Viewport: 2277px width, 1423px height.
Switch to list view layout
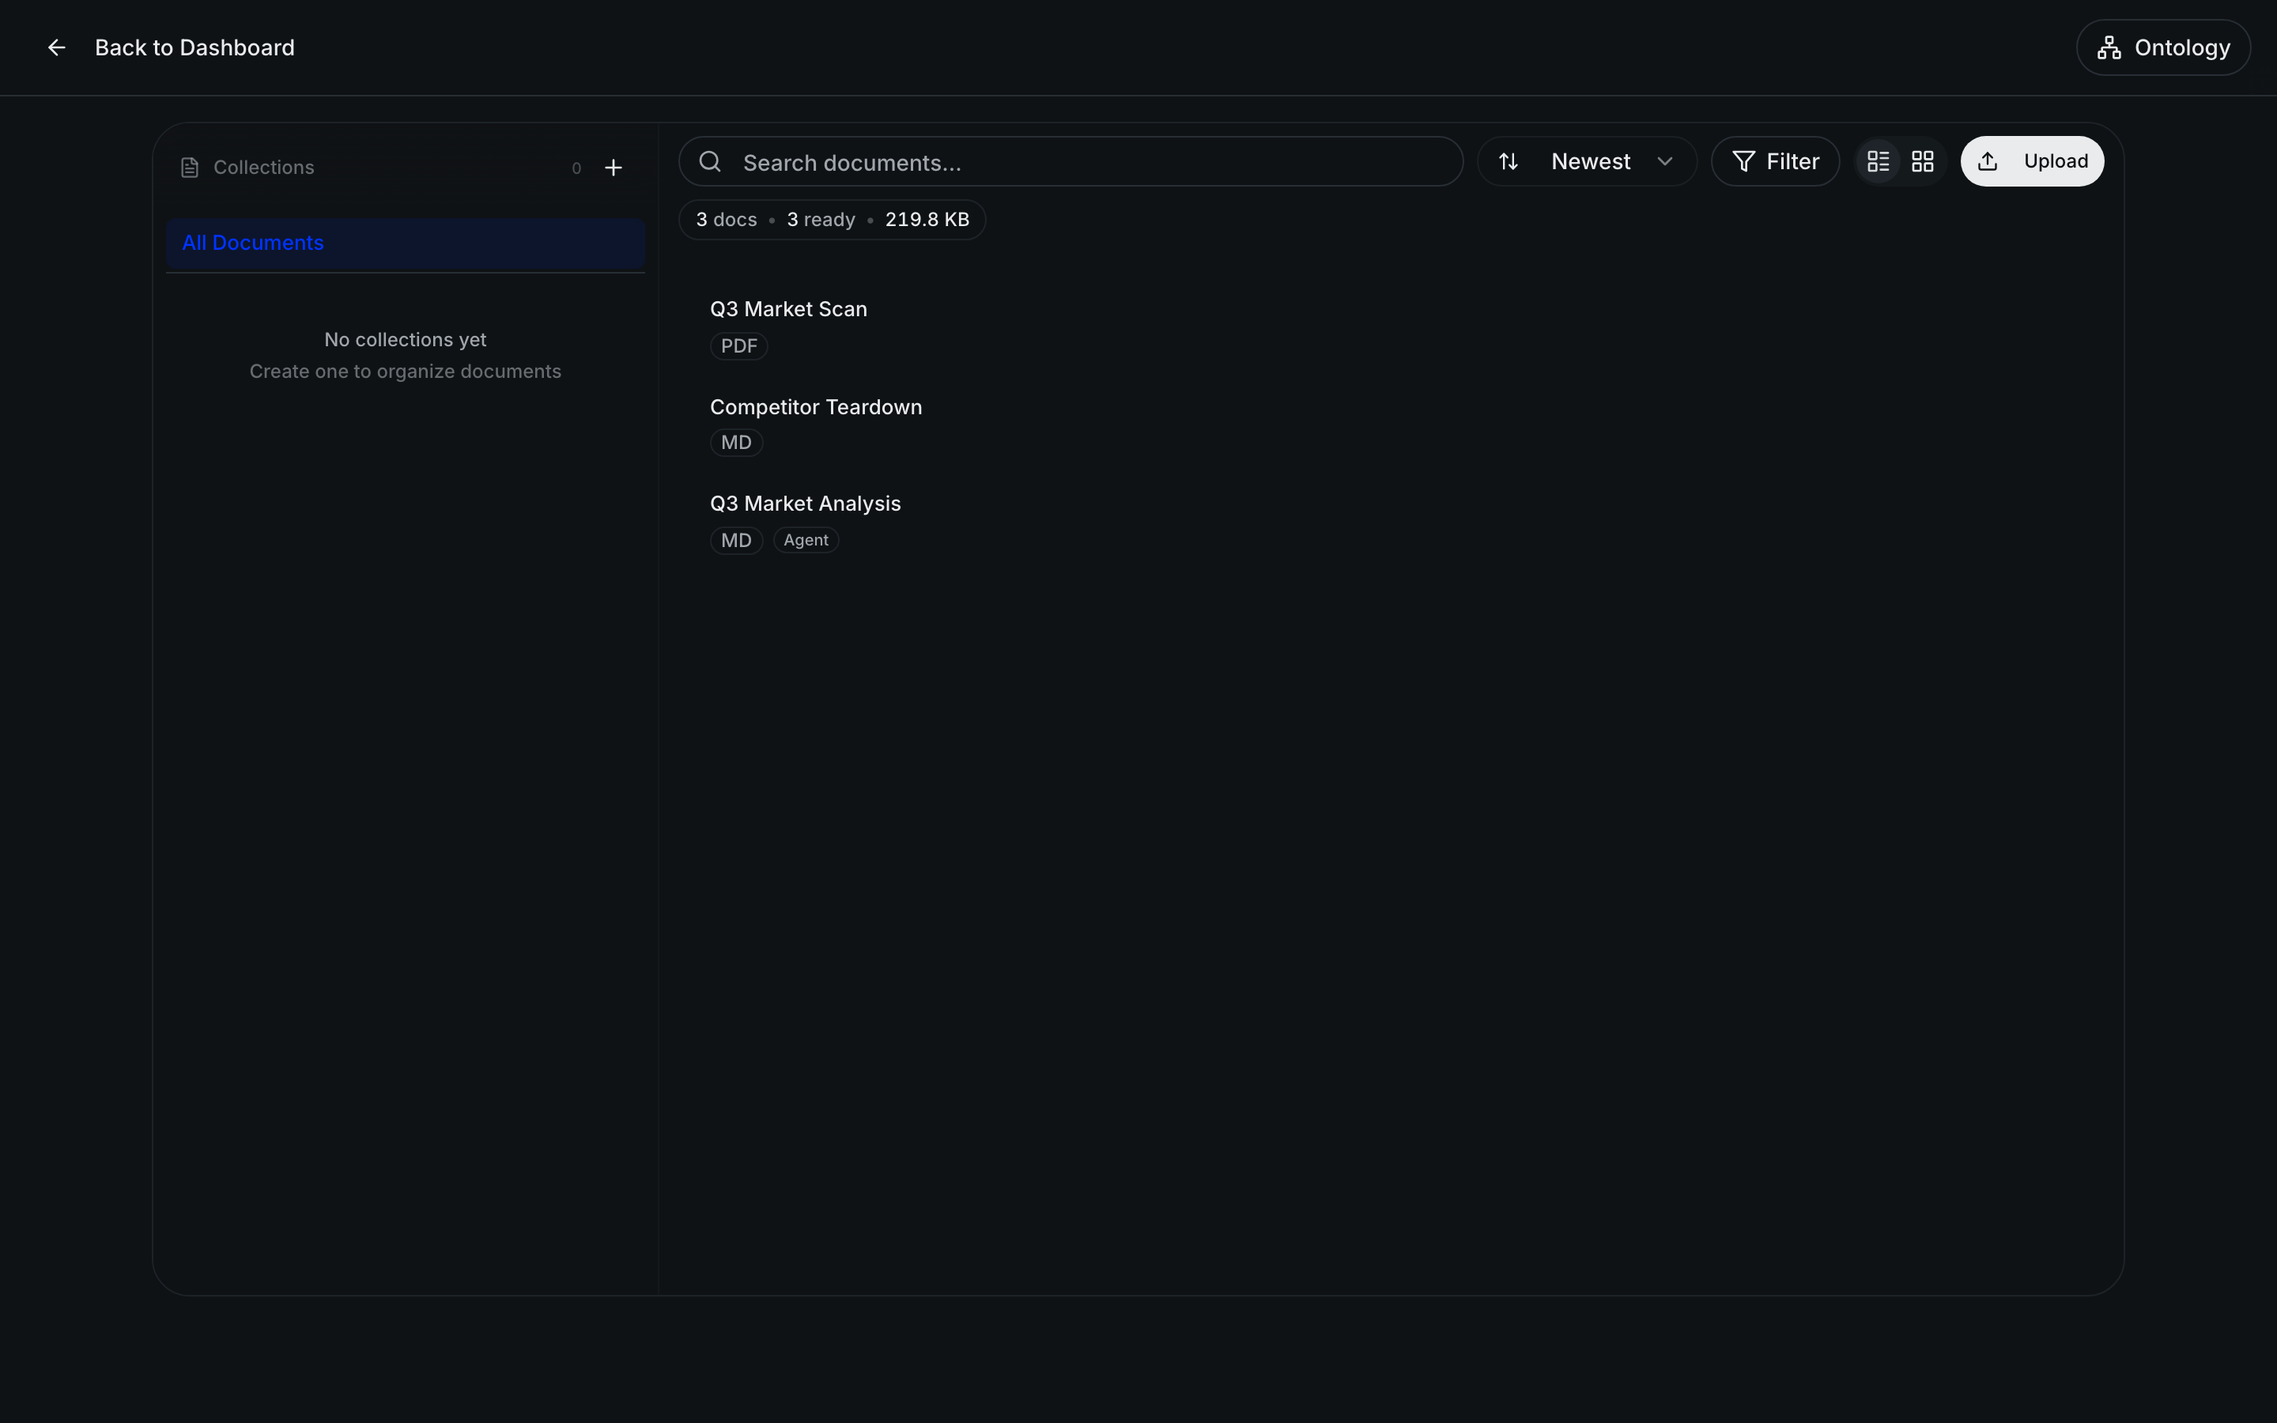1878,162
